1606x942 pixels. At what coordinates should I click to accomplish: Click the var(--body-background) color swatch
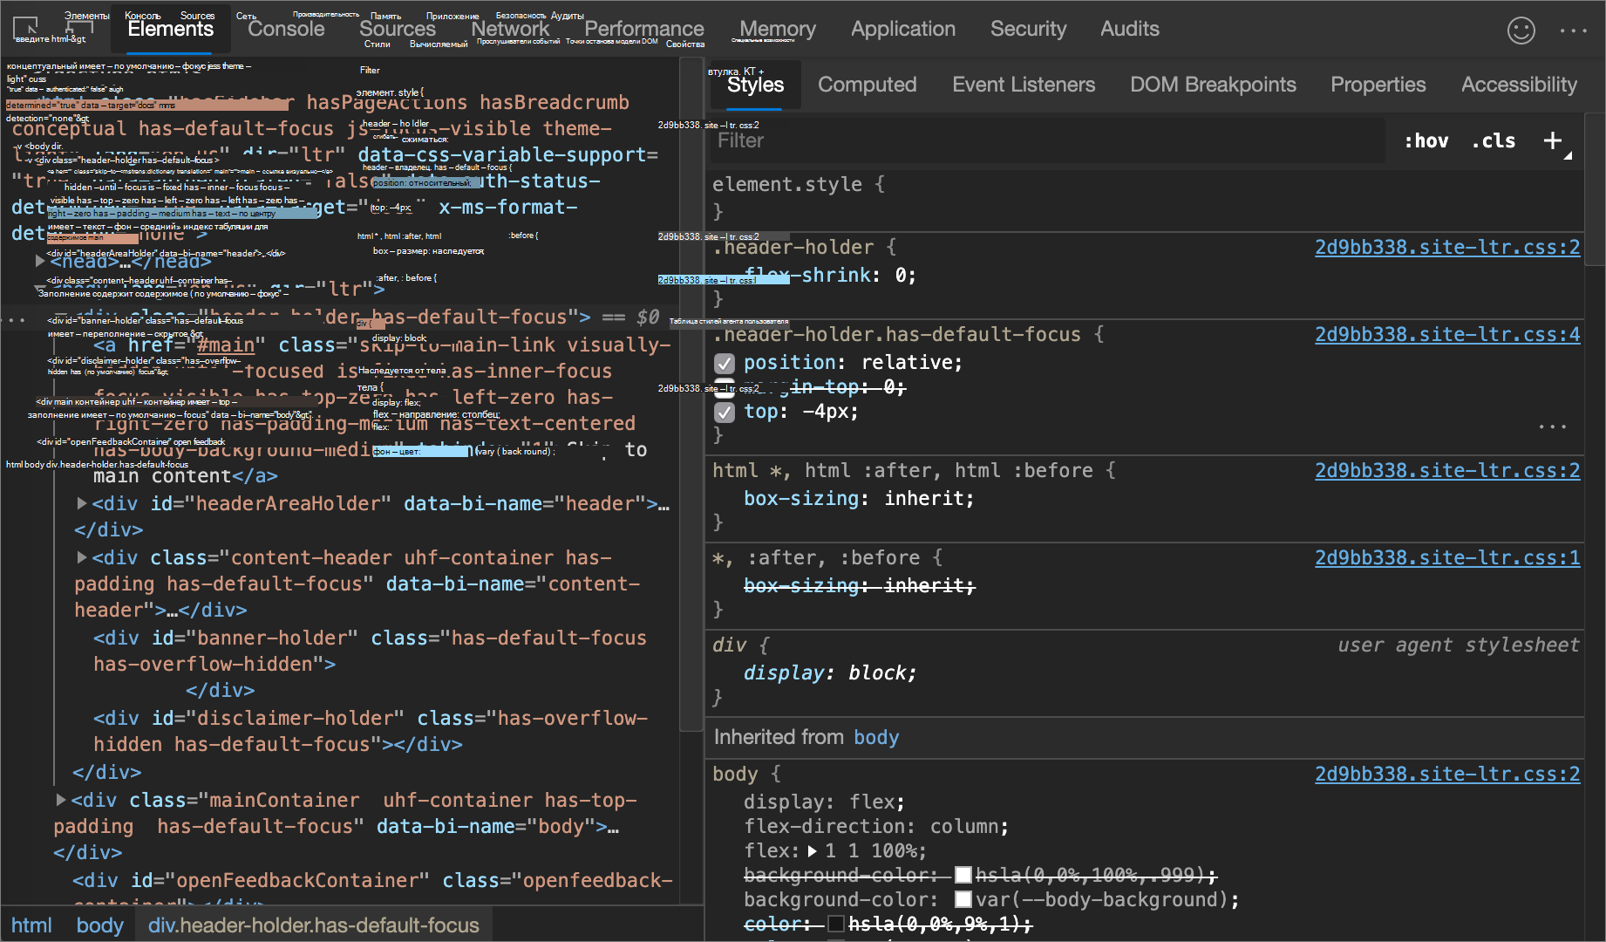point(963,899)
